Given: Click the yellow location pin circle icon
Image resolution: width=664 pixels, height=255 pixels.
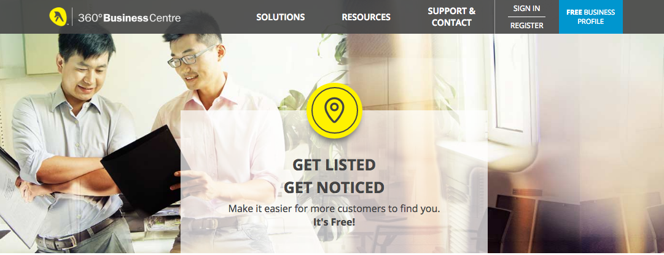Looking at the screenshot, I should point(334,111).
